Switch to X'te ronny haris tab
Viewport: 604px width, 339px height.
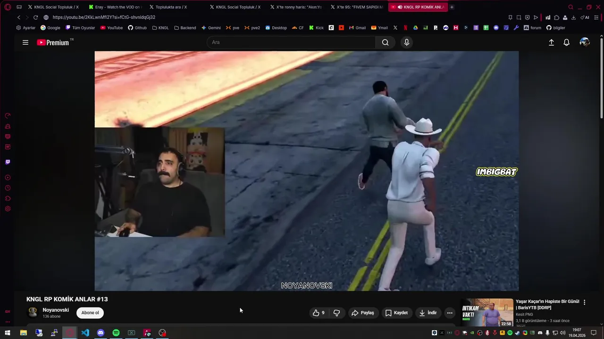click(297, 7)
